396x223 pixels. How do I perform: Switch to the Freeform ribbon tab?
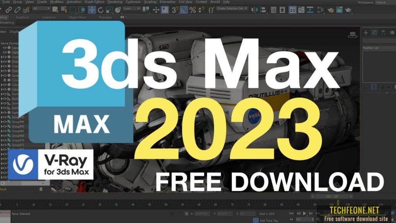click(x=22, y=17)
